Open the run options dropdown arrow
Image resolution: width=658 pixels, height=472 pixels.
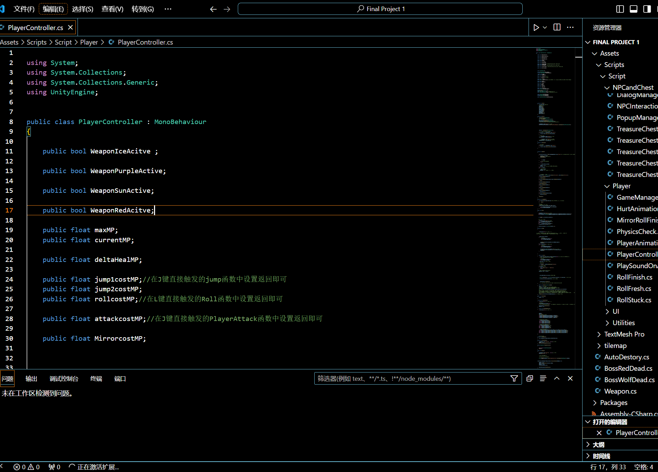(x=545, y=28)
